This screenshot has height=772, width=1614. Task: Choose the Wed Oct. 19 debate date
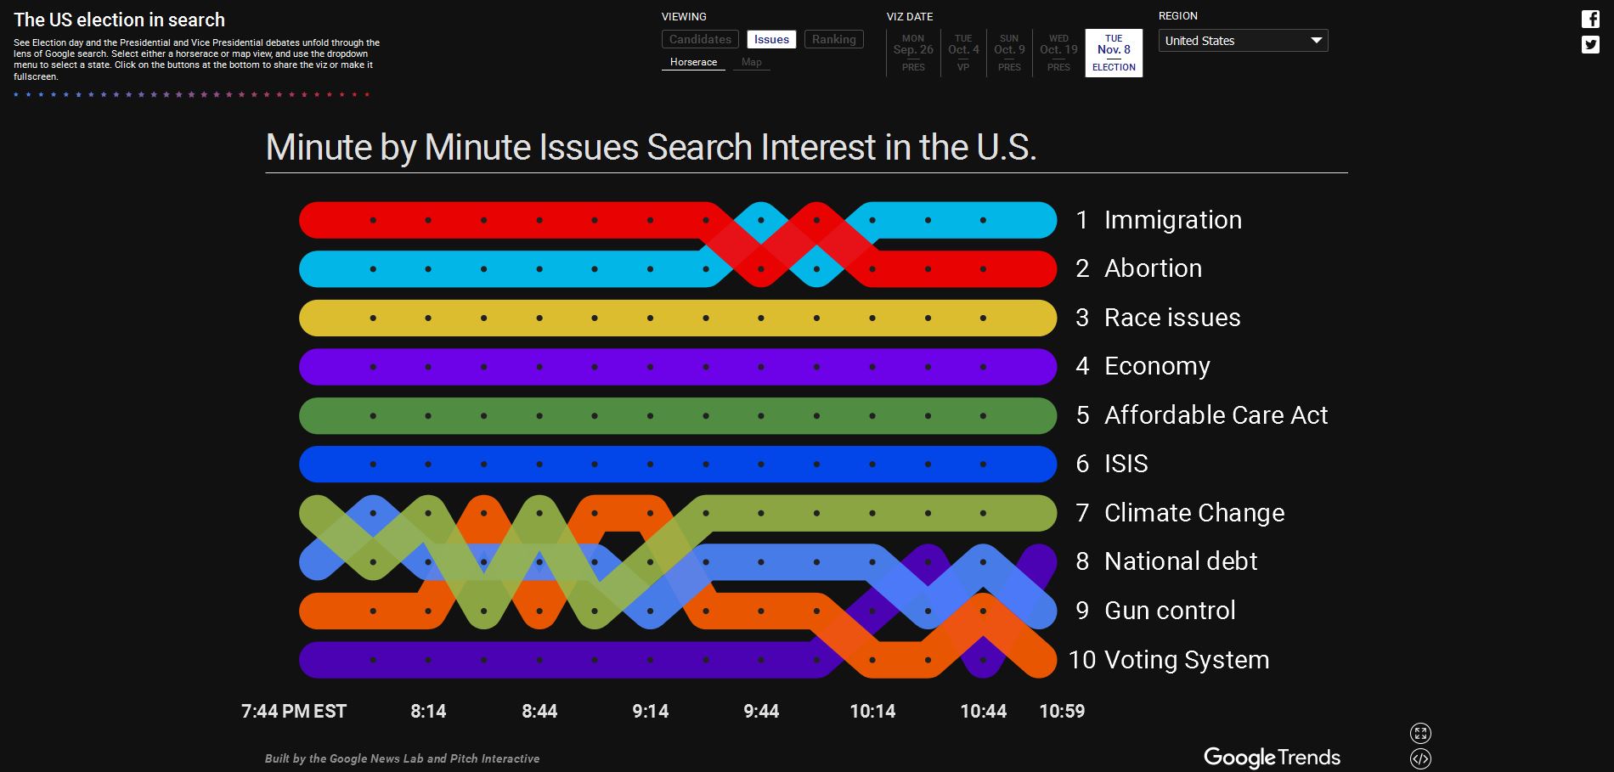pyautogui.click(x=1058, y=53)
